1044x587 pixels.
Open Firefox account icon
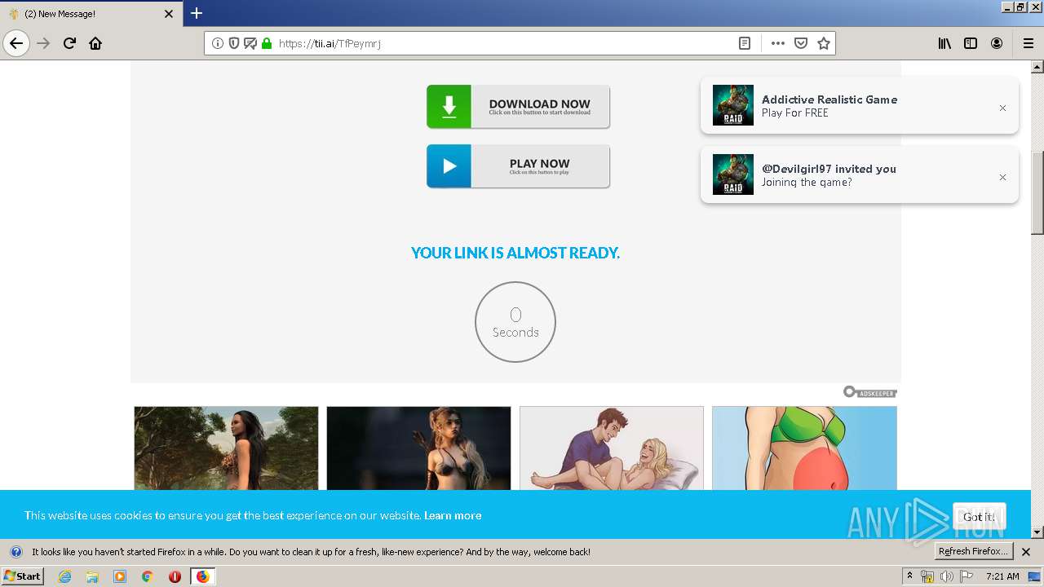[x=997, y=43]
